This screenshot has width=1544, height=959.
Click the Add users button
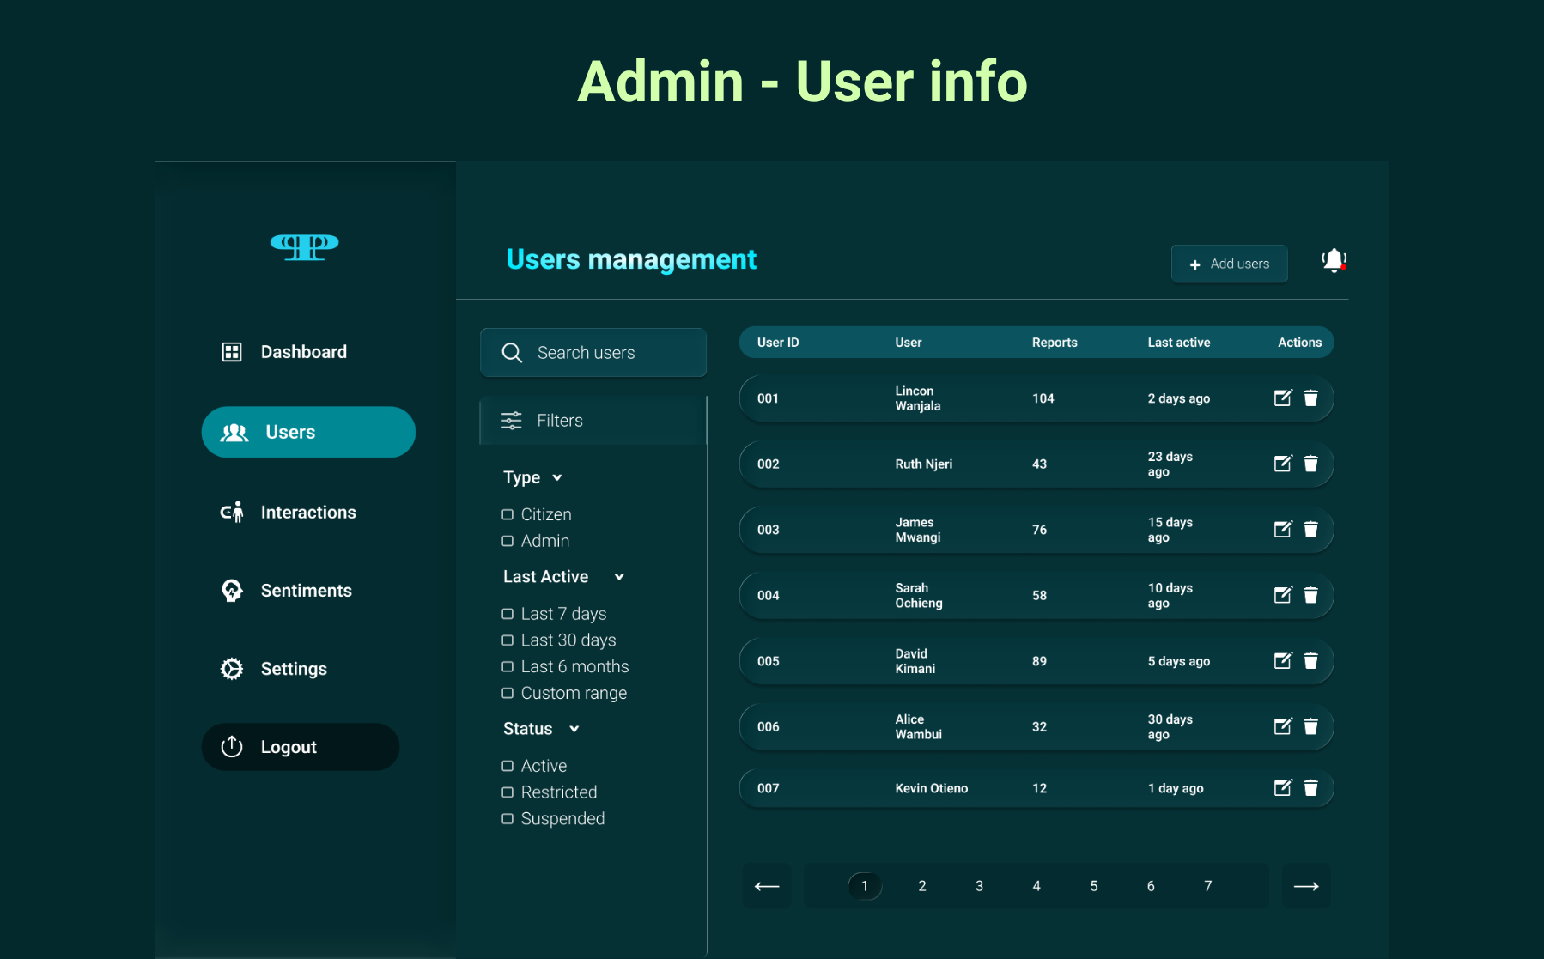[x=1229, y=264]
